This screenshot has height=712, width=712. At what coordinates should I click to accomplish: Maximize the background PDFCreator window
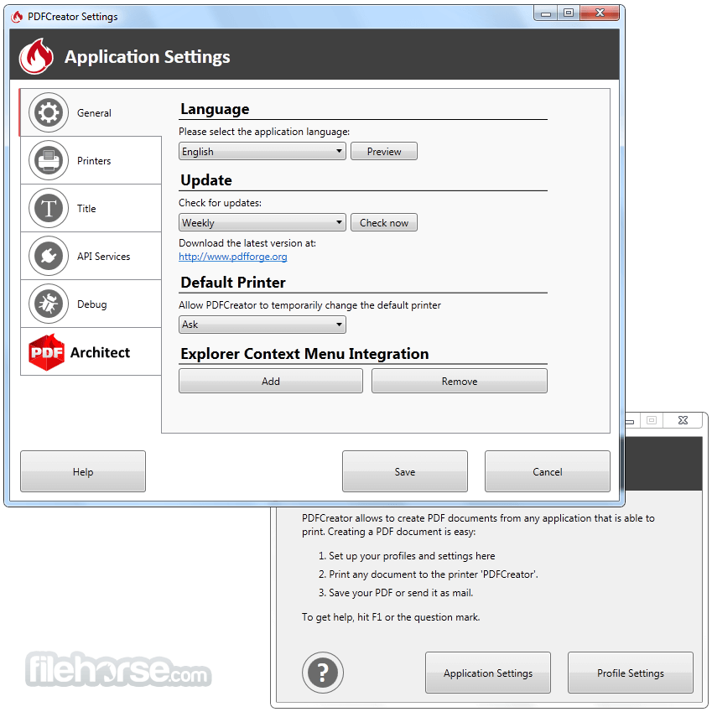tap(652, 420)
